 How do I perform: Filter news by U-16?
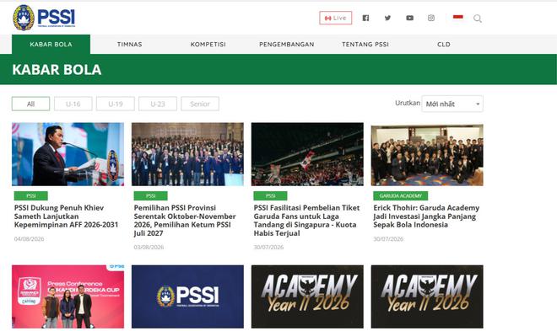click(73, 104)
